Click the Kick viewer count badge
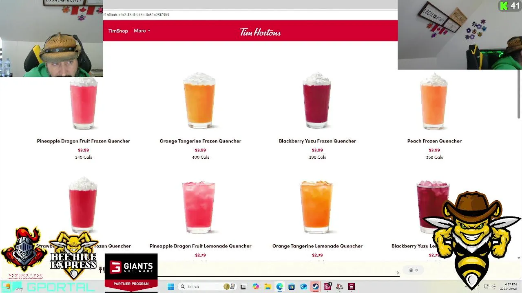This screenshot has width=522, height=293. pos(510,6)
